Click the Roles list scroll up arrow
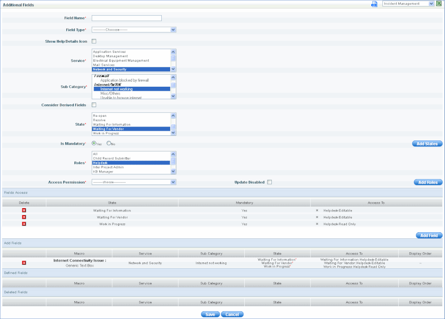 pos(173,154)
